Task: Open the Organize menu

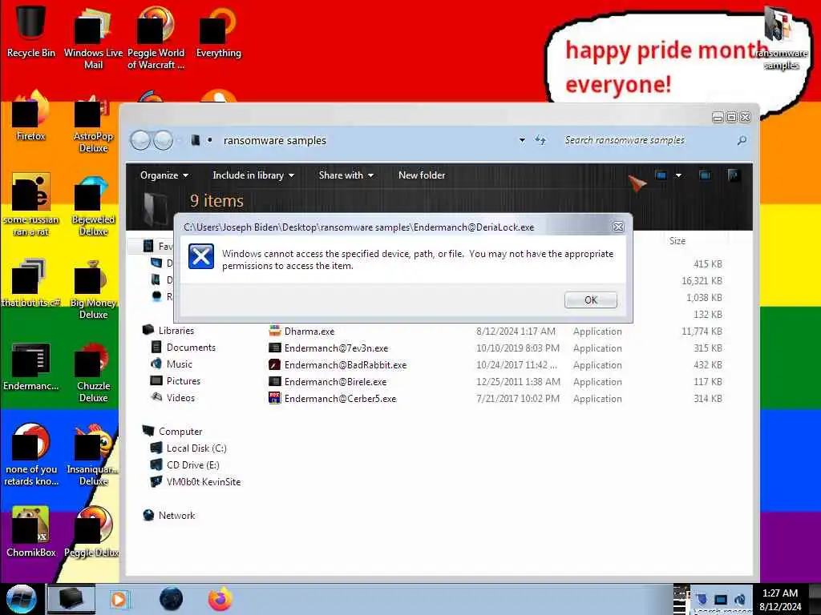Action: coord(164,175)
